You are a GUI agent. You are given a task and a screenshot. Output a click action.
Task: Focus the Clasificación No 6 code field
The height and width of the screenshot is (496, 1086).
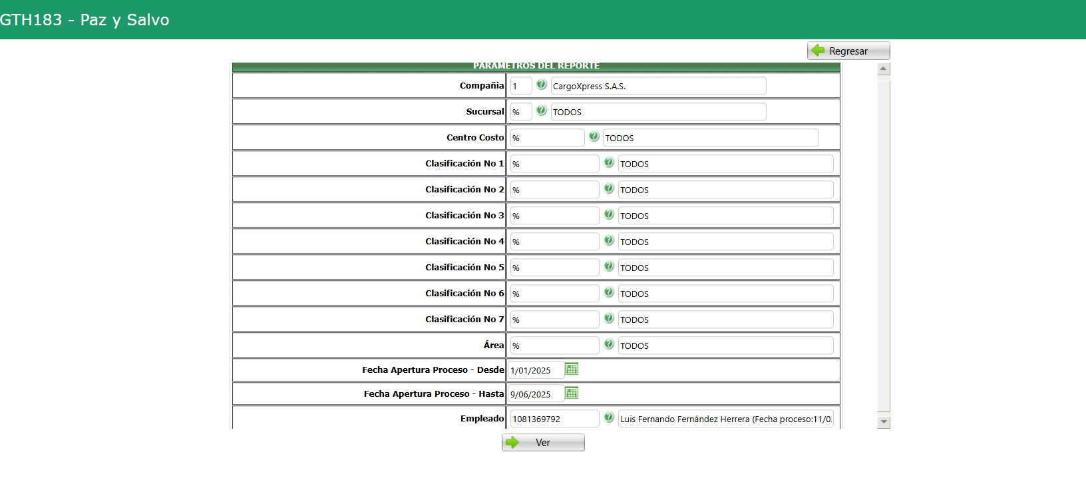pos(554,294)
